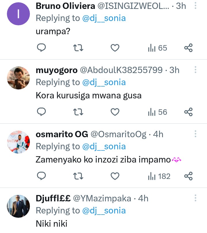The height and width of the screenshot is (233, 207).
Task: Share Bruno Oliviera's tweet
Action: [188, 48]
